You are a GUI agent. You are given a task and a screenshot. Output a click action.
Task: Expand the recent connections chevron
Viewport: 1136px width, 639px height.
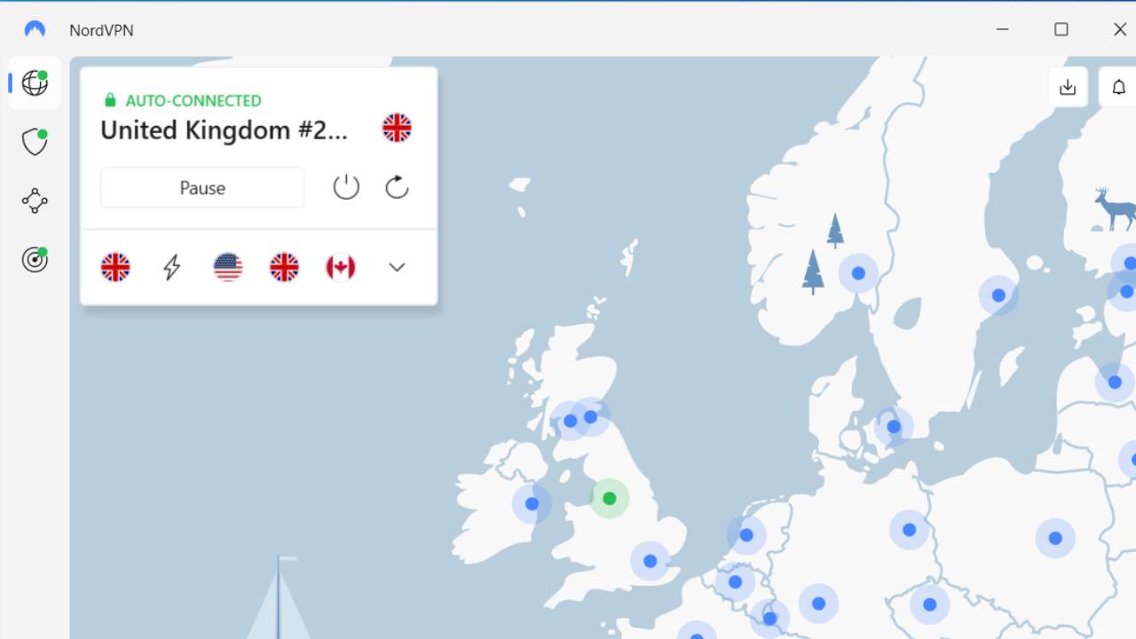[397, 267]
